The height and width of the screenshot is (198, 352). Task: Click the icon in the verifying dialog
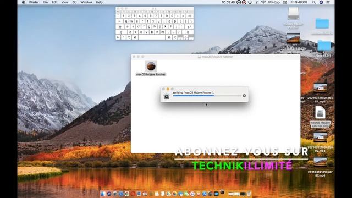point(166,96)
